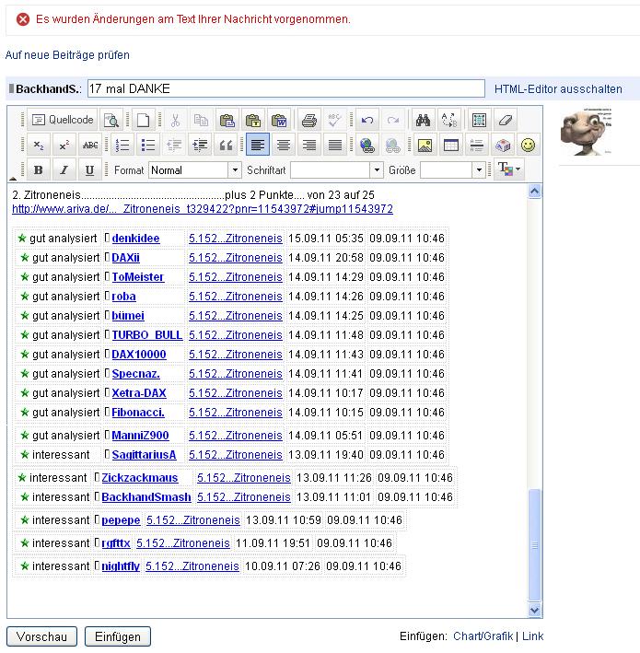Image resolution: width=640 pixels, height=653 pixels.
Task: Click the Blockquote quotation marks icon
Action: pos(226,145)
